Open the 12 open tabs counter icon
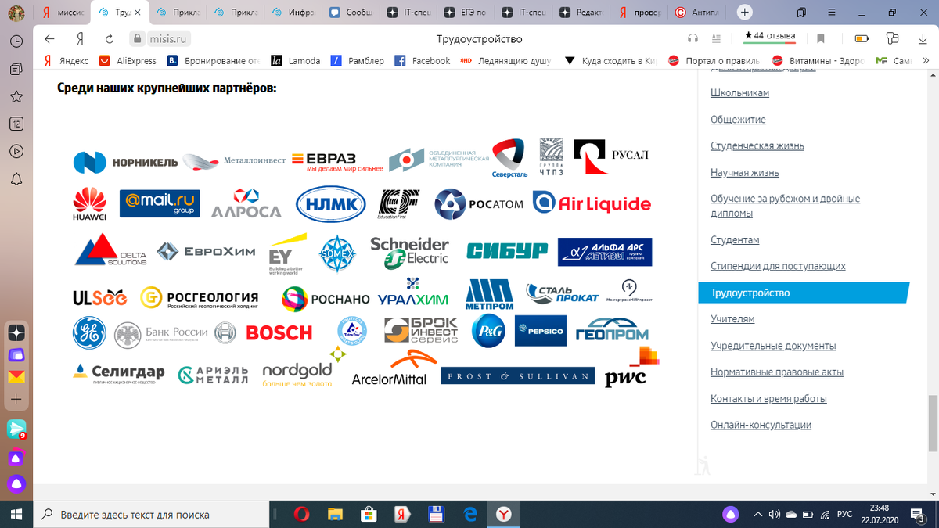 click(x=16, y=124)
